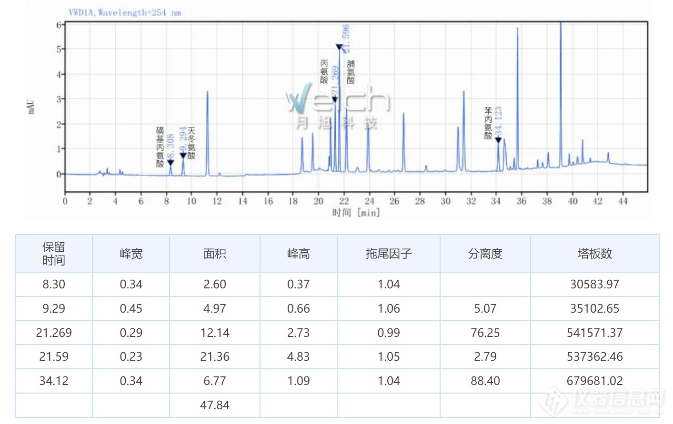Click resolution value 5.07
Screen dimensions: 673x424
(x=485, y=308)
